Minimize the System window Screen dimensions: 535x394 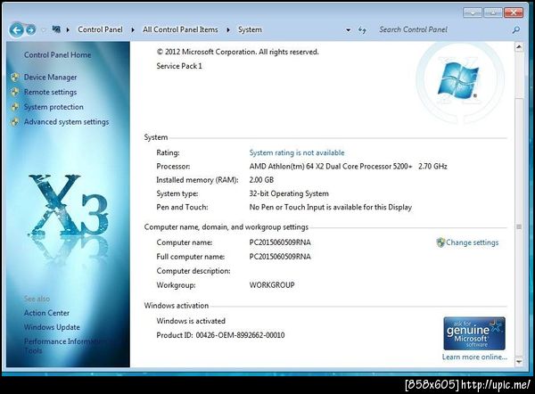[x=473, y=12]
